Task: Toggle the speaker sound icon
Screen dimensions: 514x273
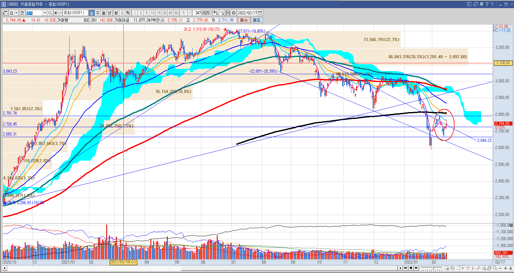Action: point(56,13)
